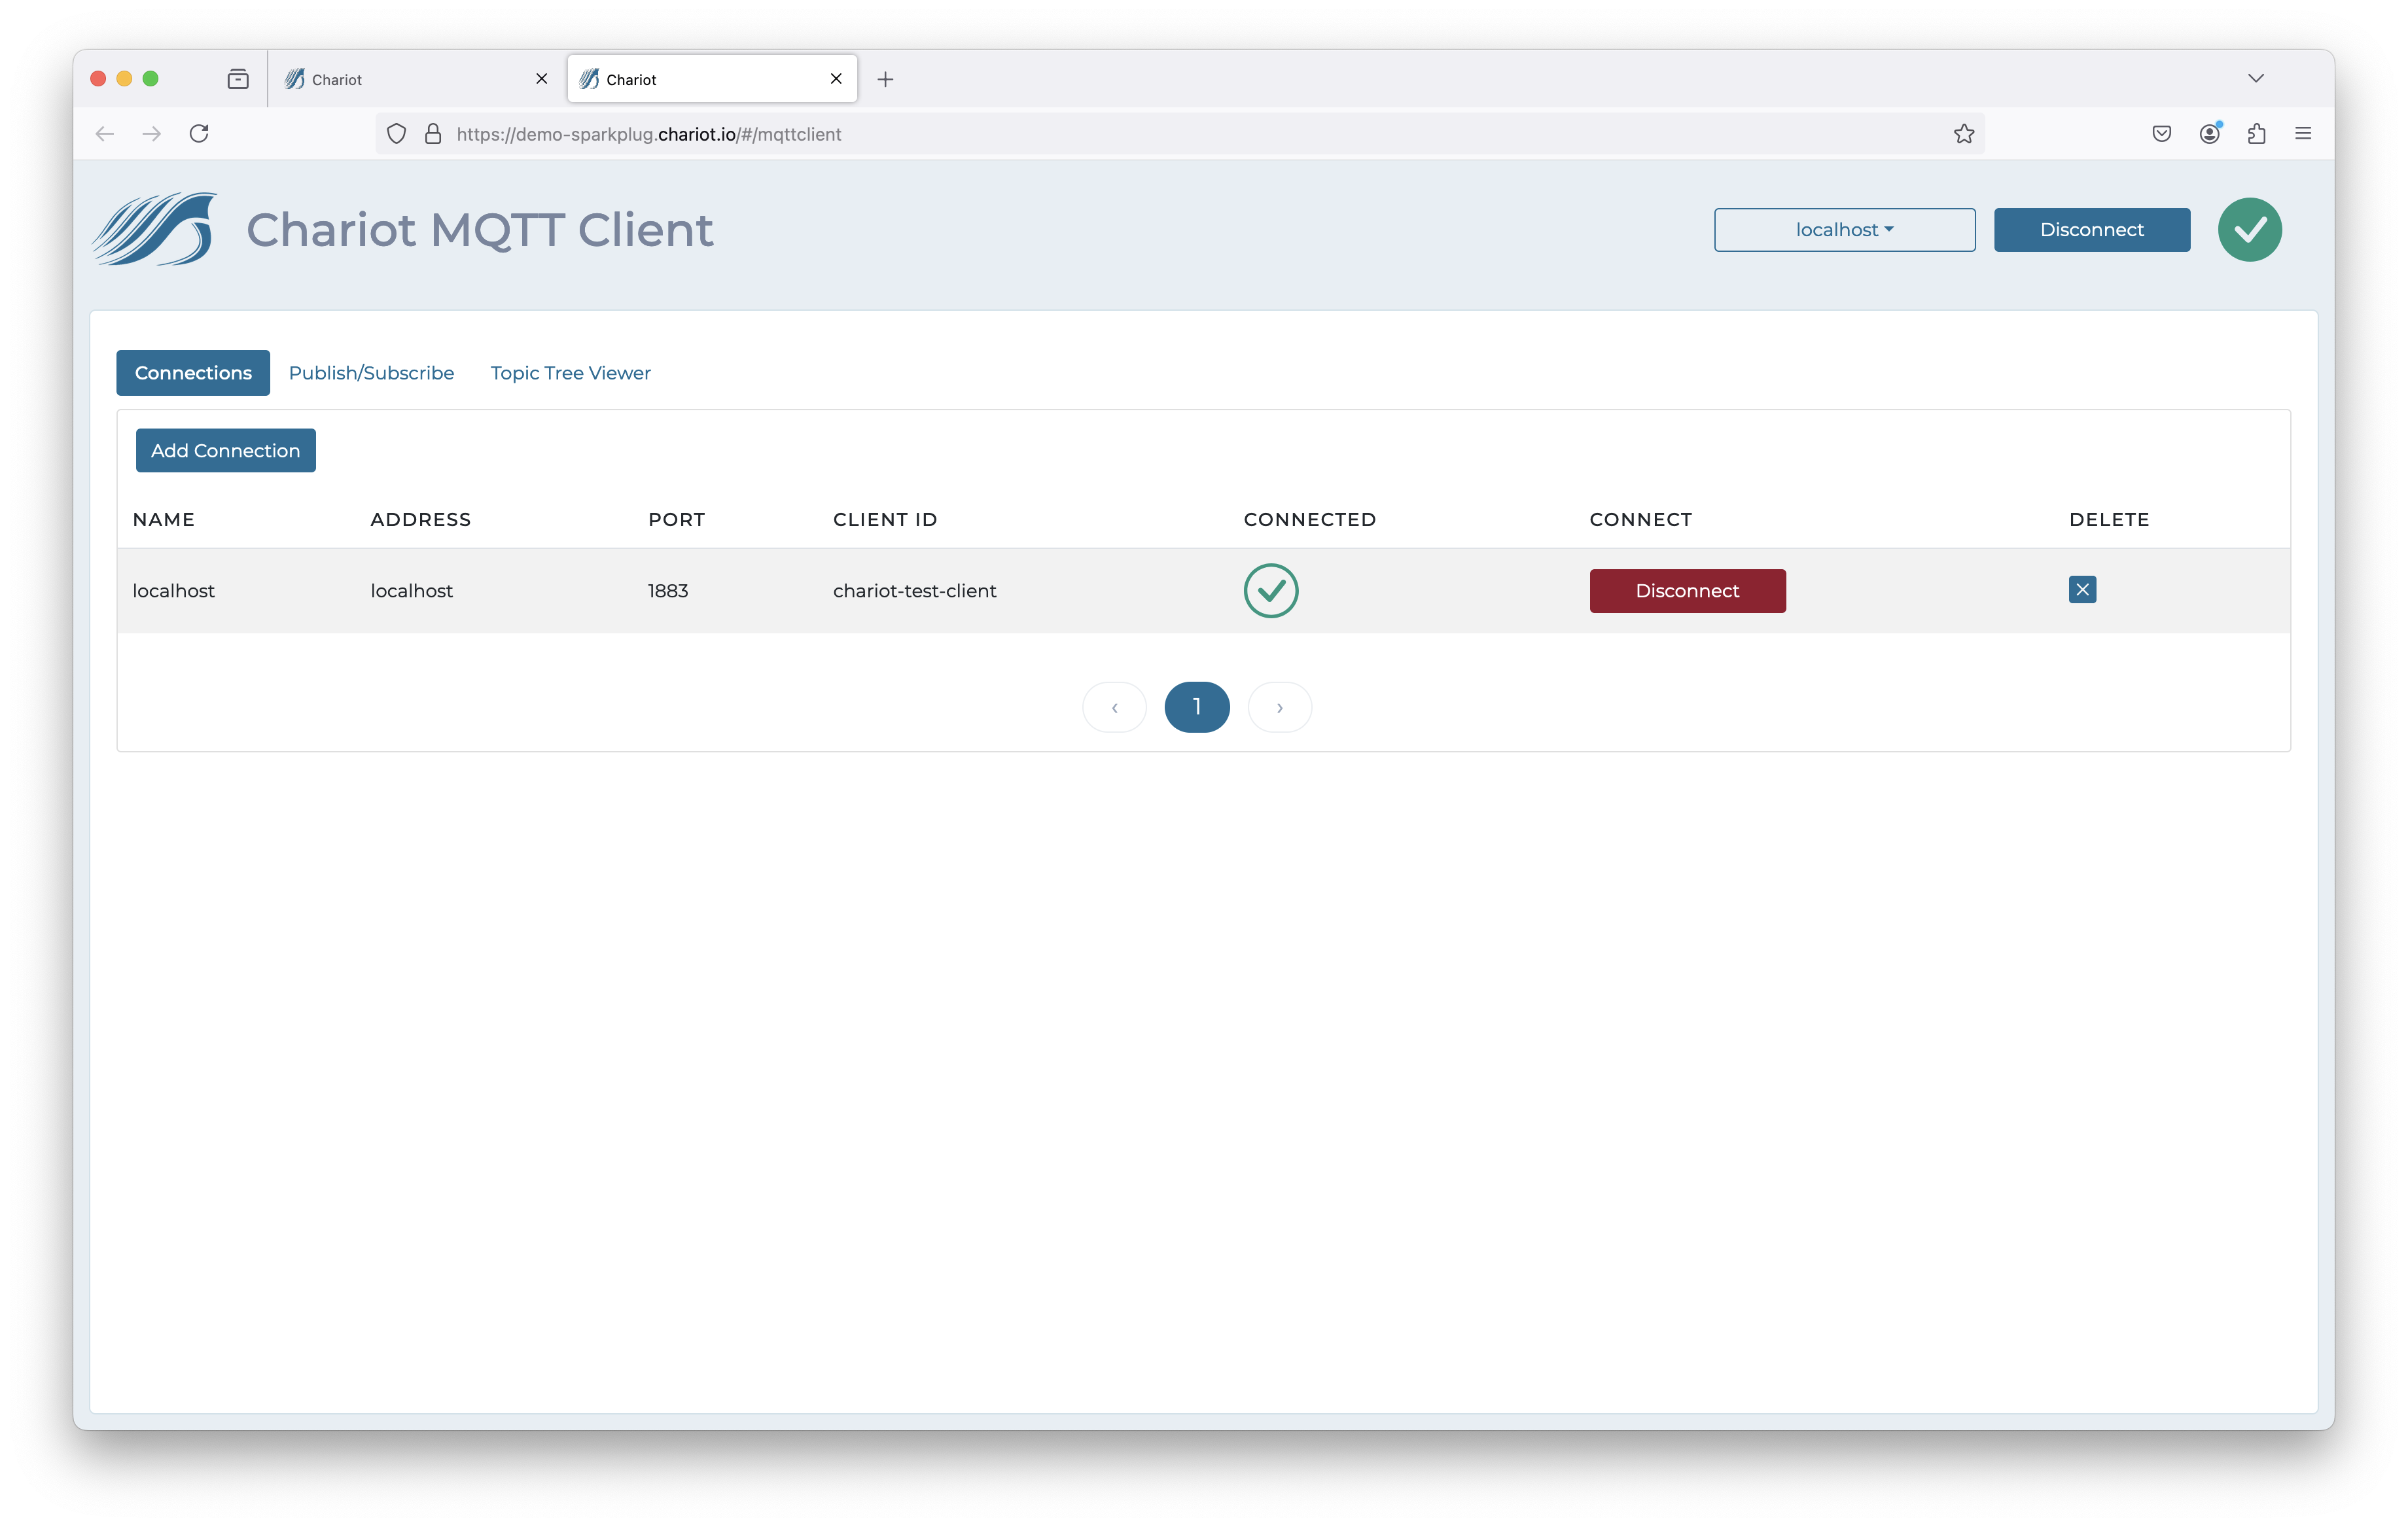Screen dimensions: 2408x1527
Task: Click the PORT column header
Action: pos(677,520)
